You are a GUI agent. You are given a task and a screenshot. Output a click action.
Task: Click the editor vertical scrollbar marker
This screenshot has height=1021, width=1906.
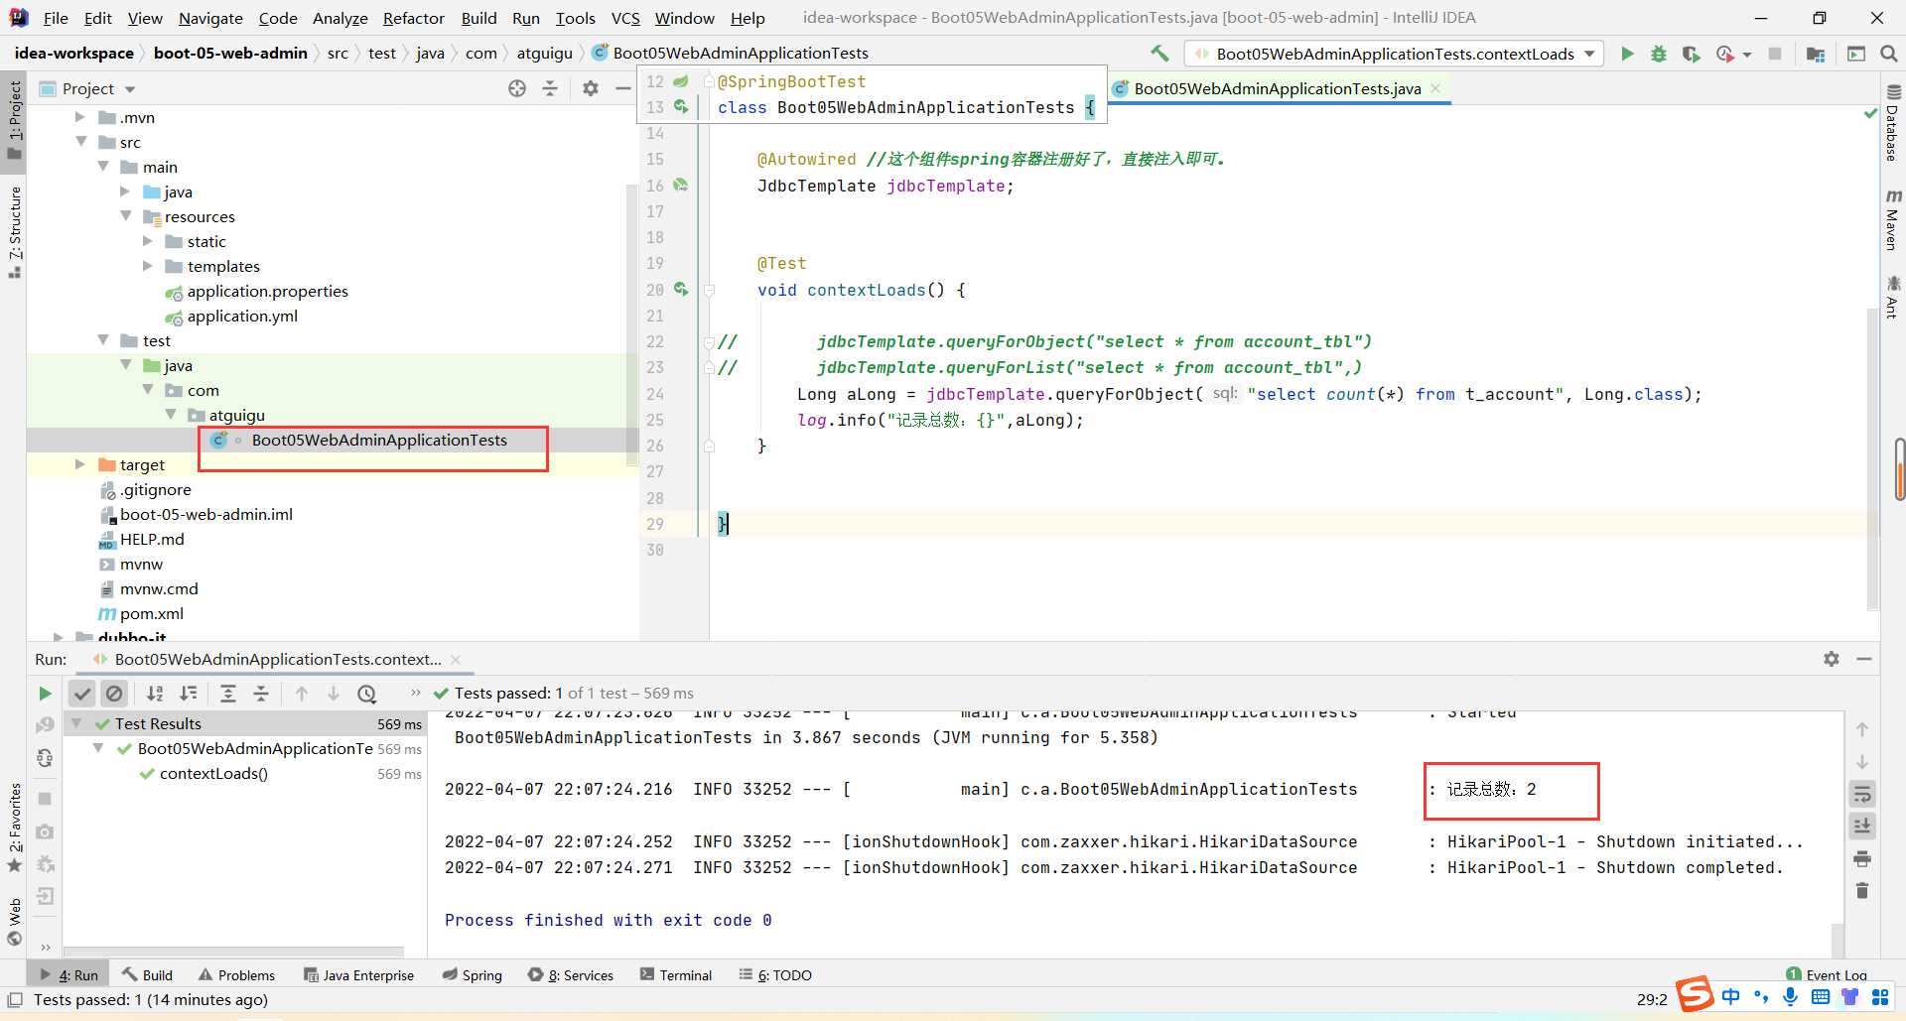[x=1899, y=468]
